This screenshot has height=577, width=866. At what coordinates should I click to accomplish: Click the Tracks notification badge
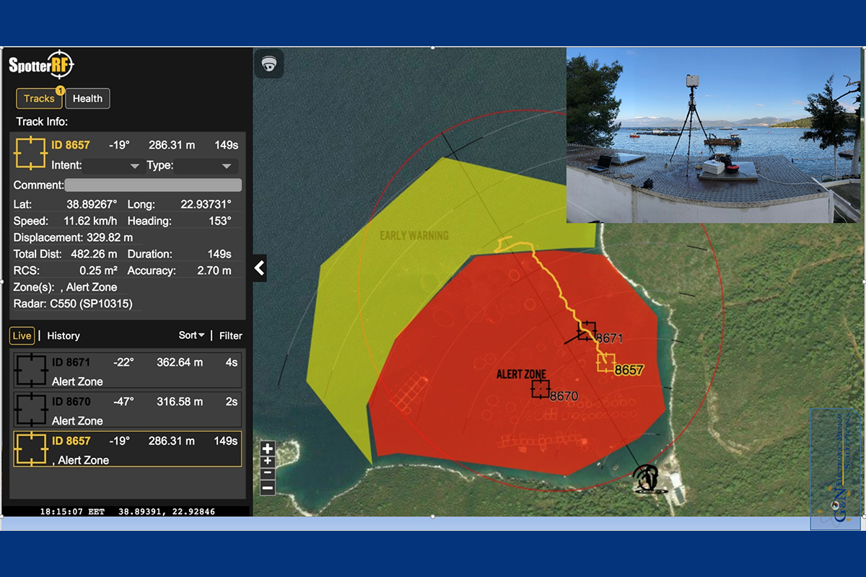pyautogui.click(x=61, y=91)
